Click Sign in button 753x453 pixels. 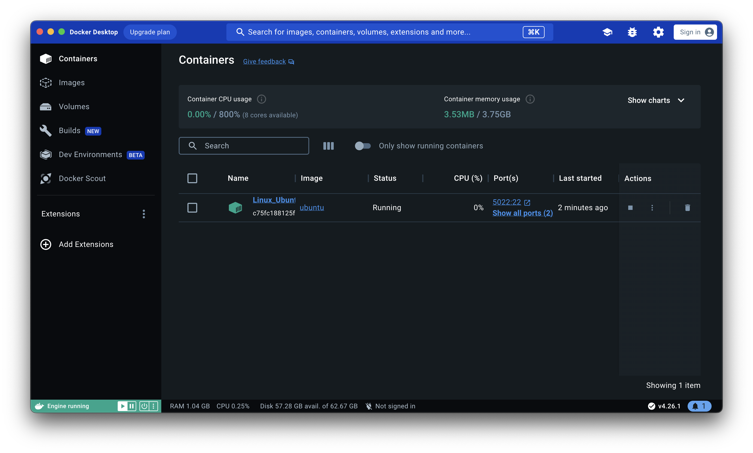[695, 32]
